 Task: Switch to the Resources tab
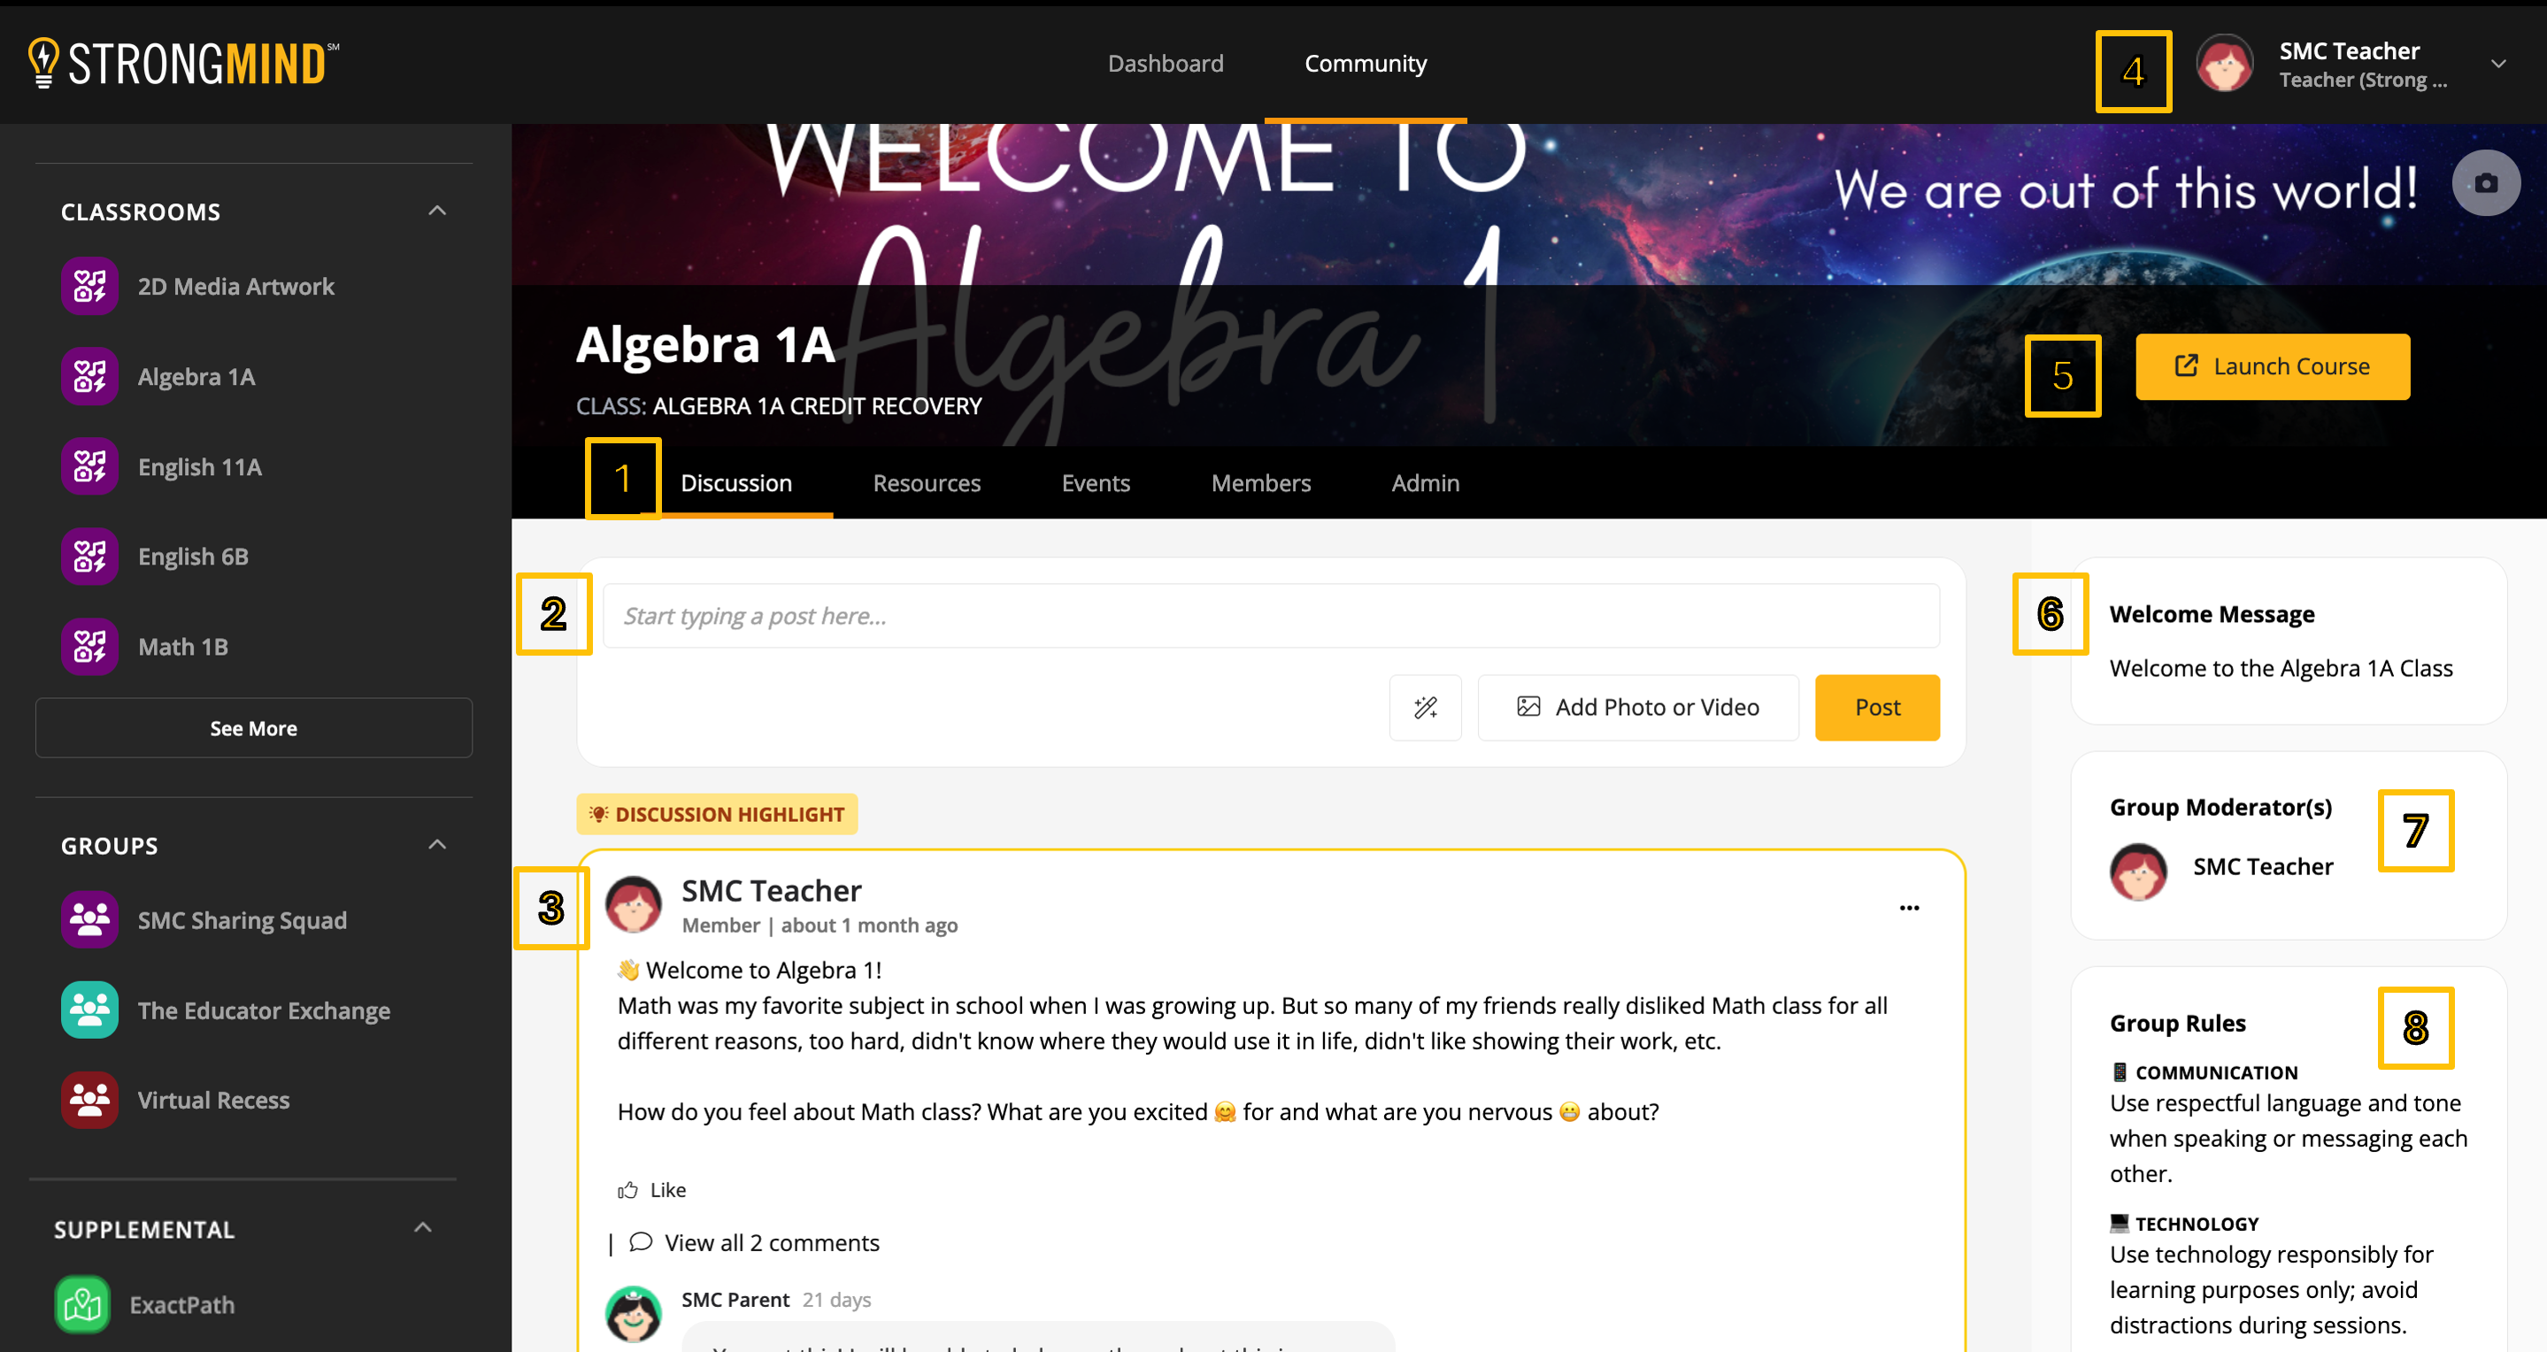927,483
